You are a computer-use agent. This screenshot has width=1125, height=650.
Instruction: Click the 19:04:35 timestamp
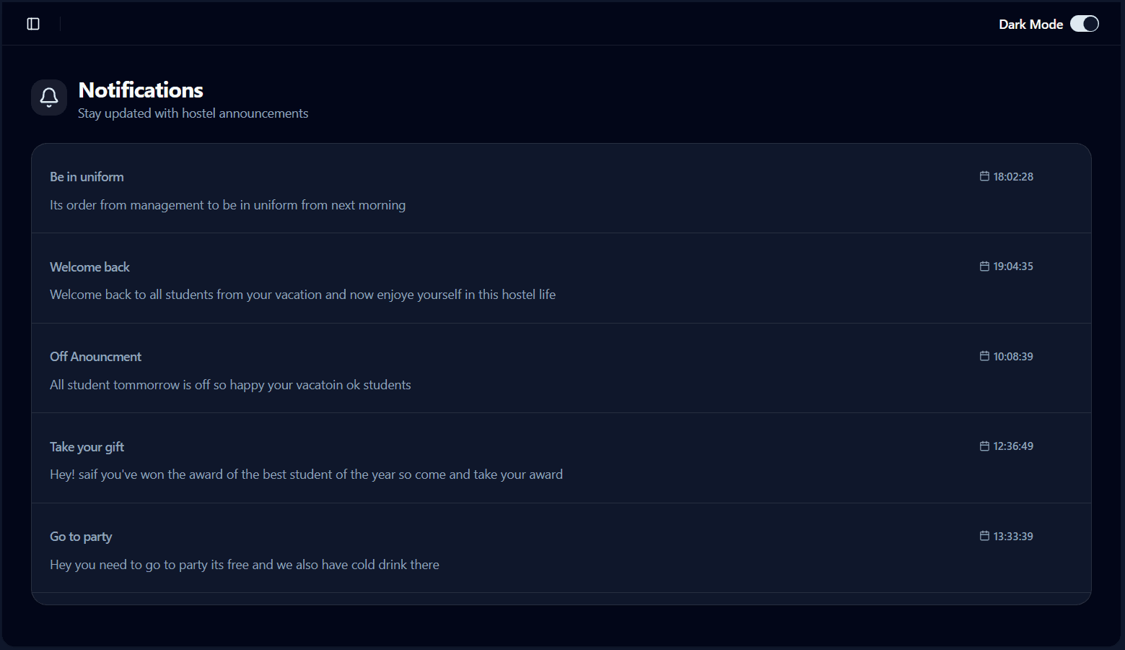(1013, 266)
